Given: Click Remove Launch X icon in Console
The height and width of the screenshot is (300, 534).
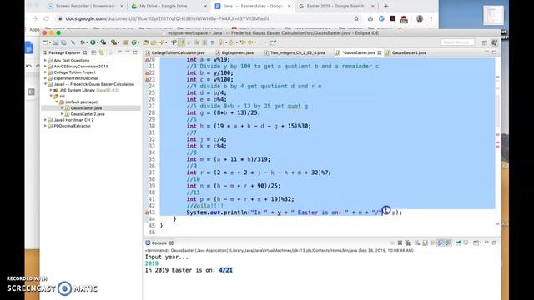Looking at the screenshot, I should [400, 242].
